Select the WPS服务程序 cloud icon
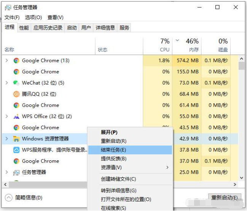Screen dimensions: 247x211 [x=16, y=150]
